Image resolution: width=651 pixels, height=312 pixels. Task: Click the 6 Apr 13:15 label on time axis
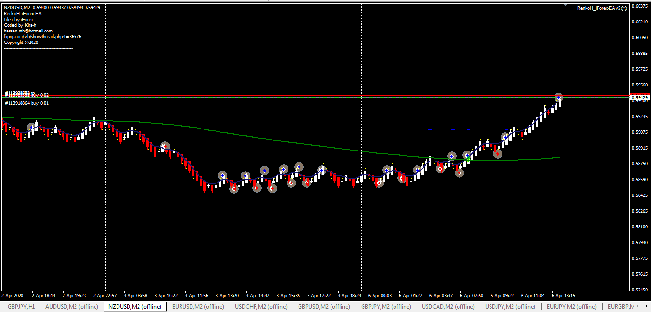tap(564, 296)
